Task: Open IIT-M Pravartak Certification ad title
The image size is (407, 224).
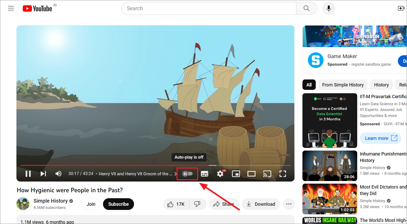Action: (x=383, y=96)
